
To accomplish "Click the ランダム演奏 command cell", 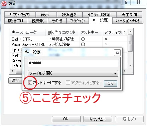I will [x=59, y=45].
